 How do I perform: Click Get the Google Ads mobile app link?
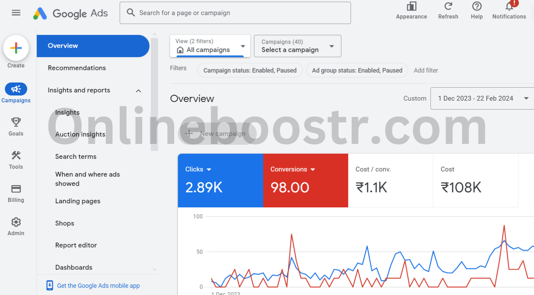(x=98, y=286)
